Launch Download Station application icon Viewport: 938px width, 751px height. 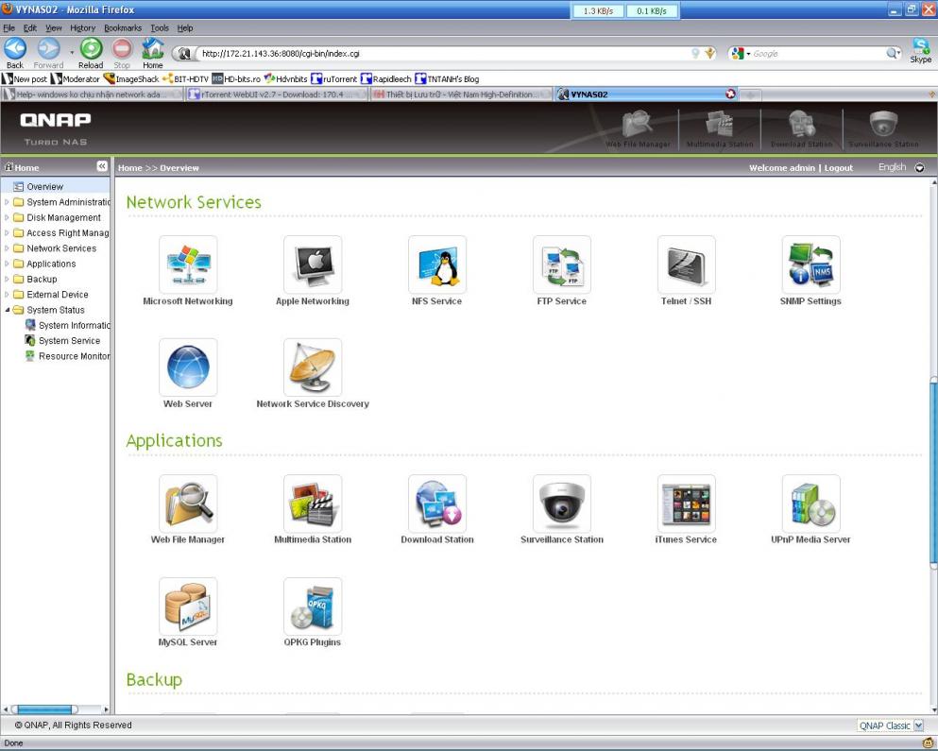pos(436,504)
